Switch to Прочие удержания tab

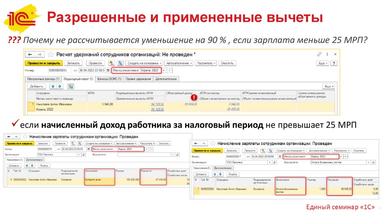[x=138, y=79]
